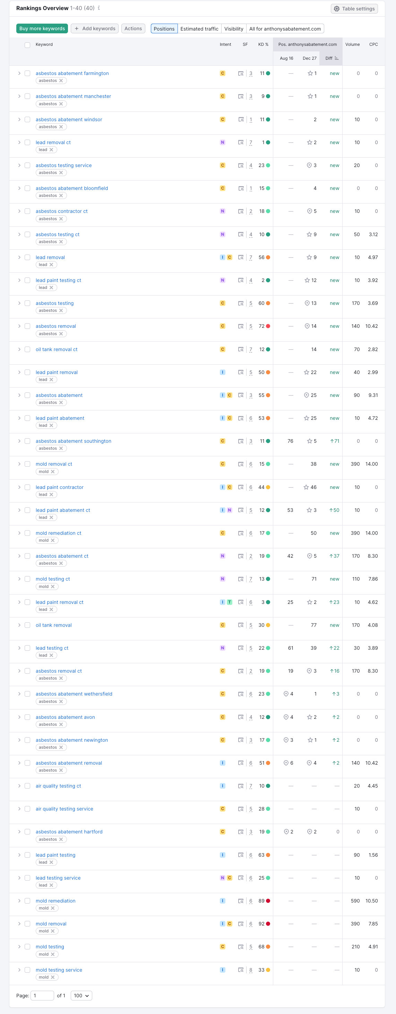Click the page number input field
Image resolution: width=396 pixels, height=1014 pixels.
42,996
